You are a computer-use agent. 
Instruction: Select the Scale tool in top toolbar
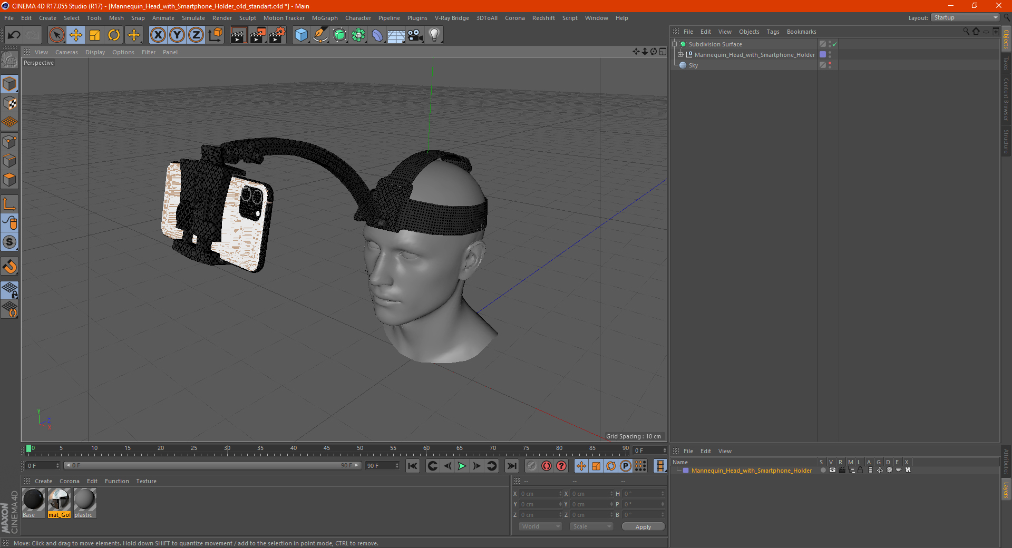pos(95,35)
